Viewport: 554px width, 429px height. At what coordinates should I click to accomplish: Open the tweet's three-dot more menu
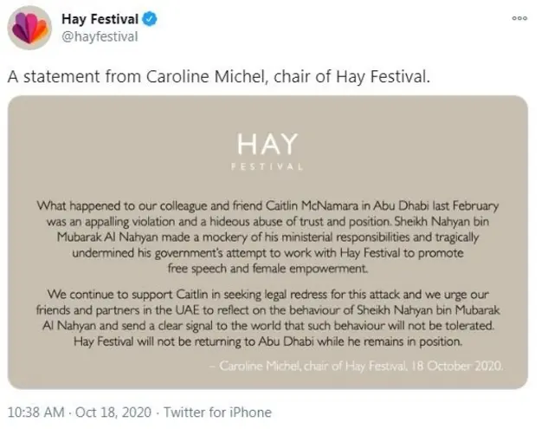519,17
